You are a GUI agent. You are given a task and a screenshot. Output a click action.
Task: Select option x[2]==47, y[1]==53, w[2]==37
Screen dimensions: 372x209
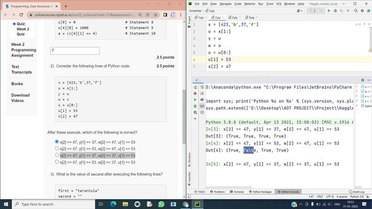click(x=57, y=162)
